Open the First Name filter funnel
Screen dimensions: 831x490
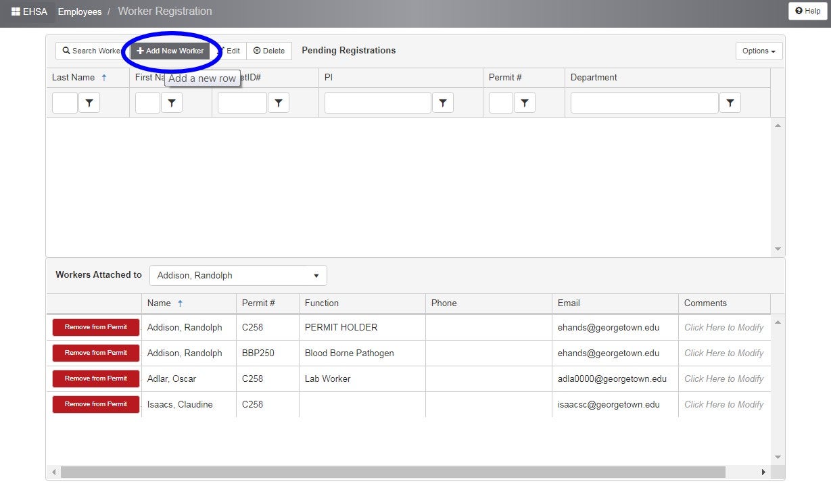coord(172,102)
